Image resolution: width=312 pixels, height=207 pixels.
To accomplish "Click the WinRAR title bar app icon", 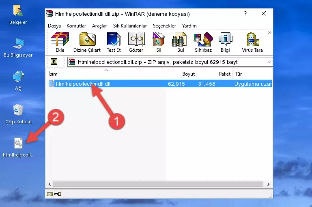I will [49, 13].
